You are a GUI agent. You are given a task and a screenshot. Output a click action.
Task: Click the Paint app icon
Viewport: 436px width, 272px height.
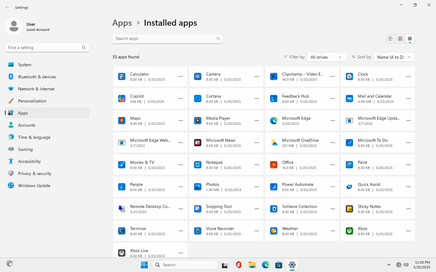coord(349,165)
